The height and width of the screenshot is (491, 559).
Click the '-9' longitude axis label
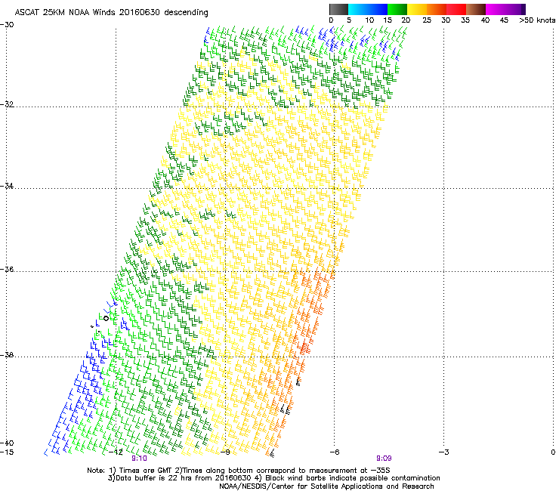(225, 452)
